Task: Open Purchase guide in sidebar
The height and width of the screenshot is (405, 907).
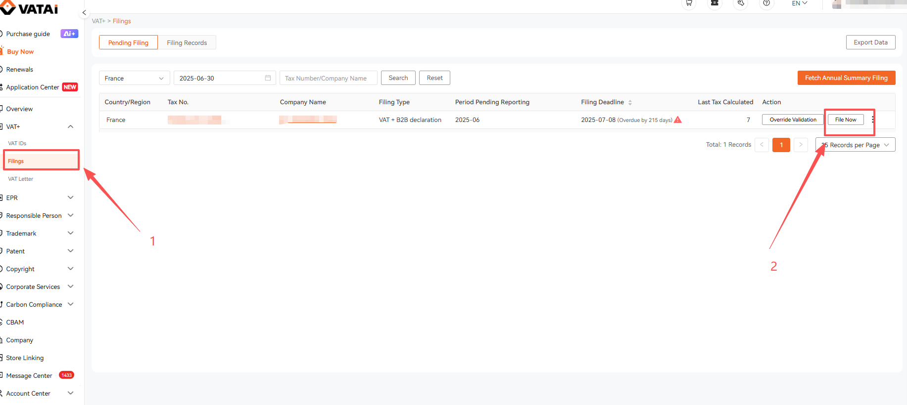Action: pyautogui.click(x=28, y=34)
